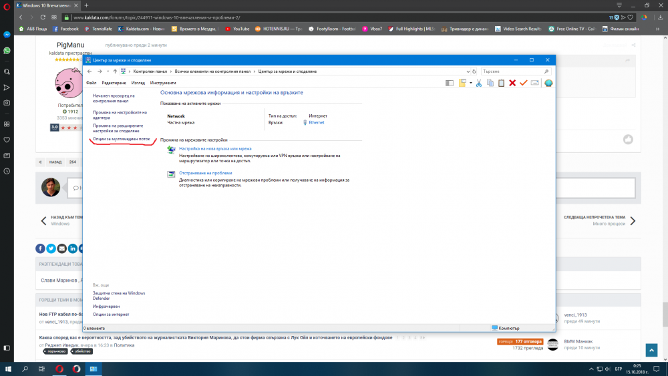Share the topic on Twitter
Image resolution: width=668 pixels, height=376 pixels.
[51, 248]
